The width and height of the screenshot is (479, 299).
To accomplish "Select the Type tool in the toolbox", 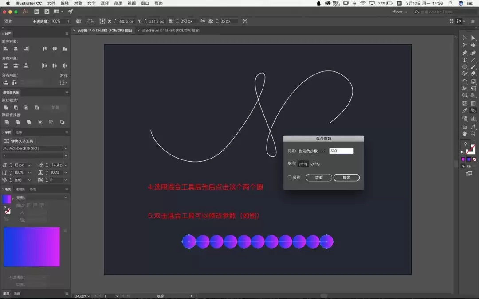I will click(464, 60).
